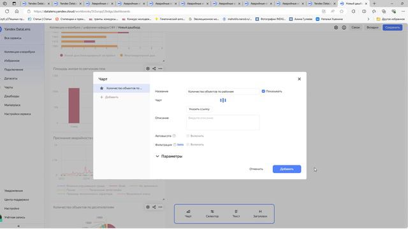Open the tab actions menu icon

(14, 4)
